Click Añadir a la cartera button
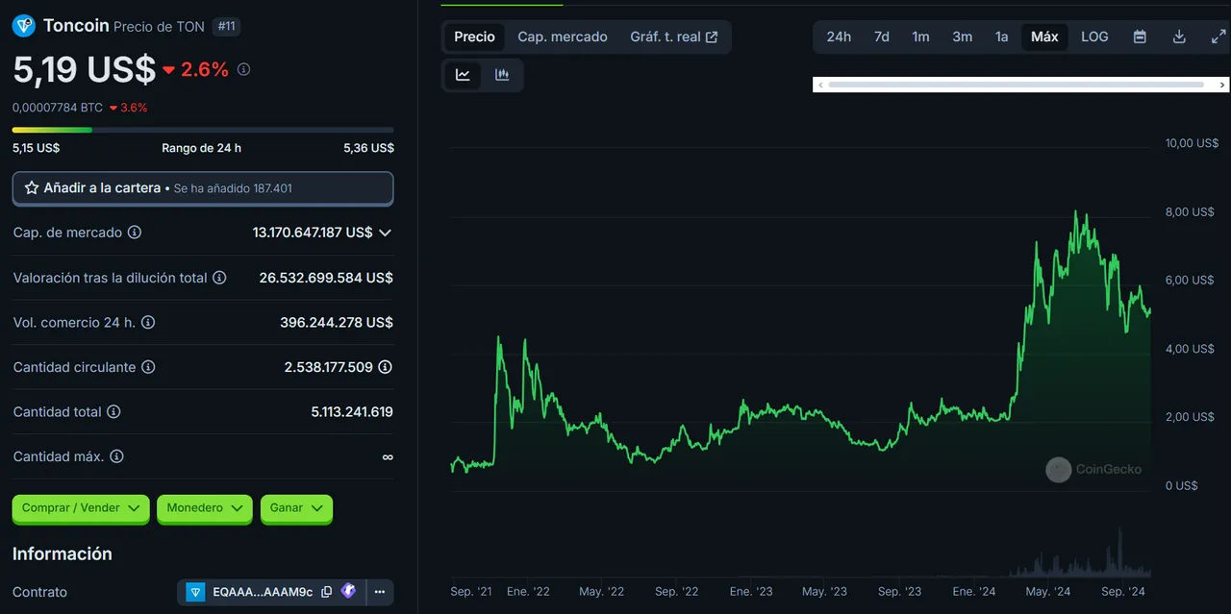 (x=203, y=188)
